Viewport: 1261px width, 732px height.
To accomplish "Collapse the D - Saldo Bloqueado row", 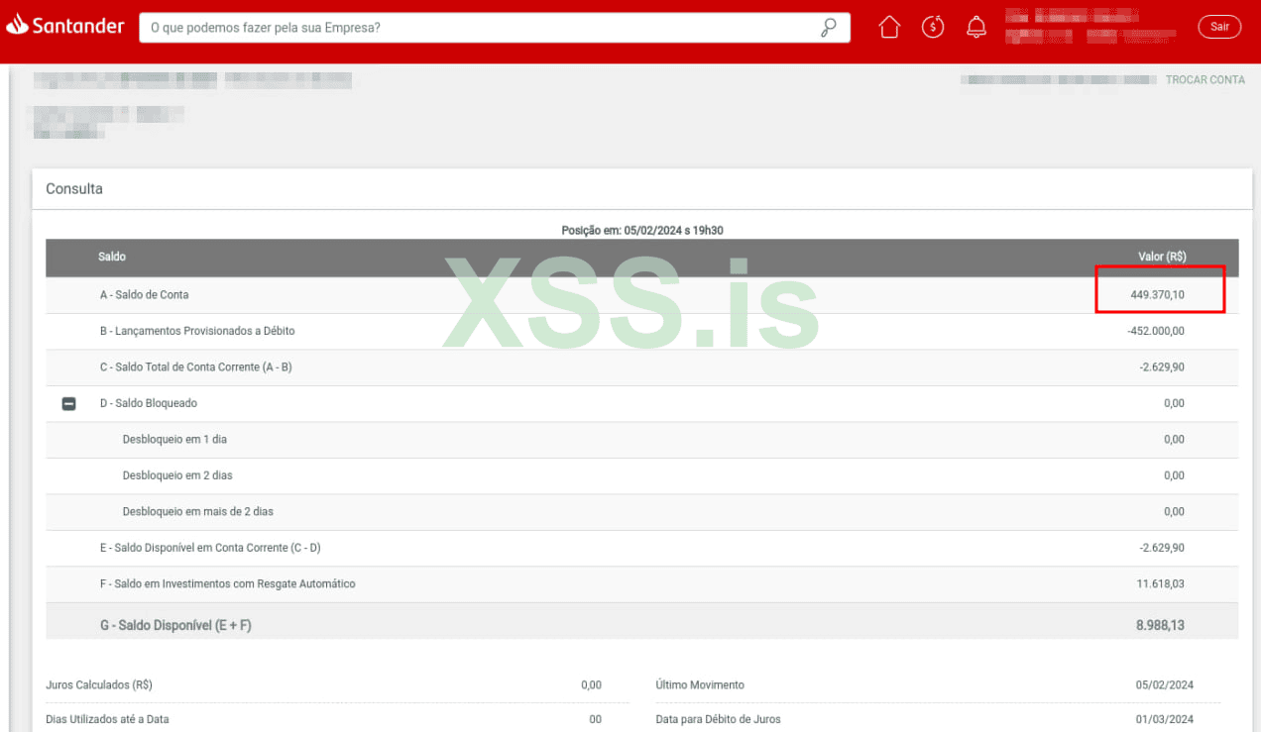I will [69, 403].
